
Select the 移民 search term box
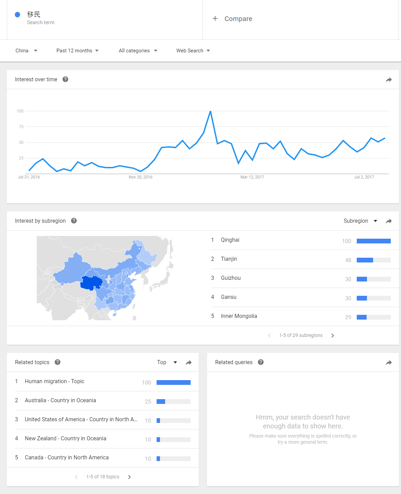click(105, 20)
